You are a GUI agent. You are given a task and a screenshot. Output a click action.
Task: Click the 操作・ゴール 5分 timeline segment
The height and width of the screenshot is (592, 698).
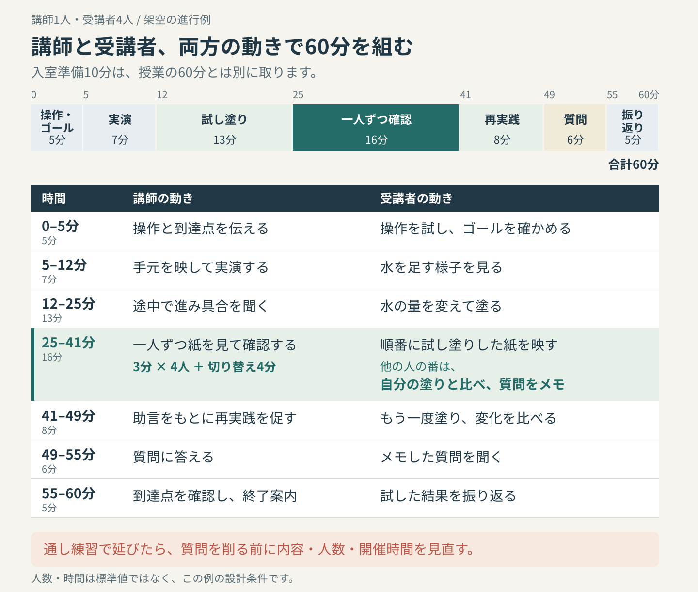click(x=57, y=128)
